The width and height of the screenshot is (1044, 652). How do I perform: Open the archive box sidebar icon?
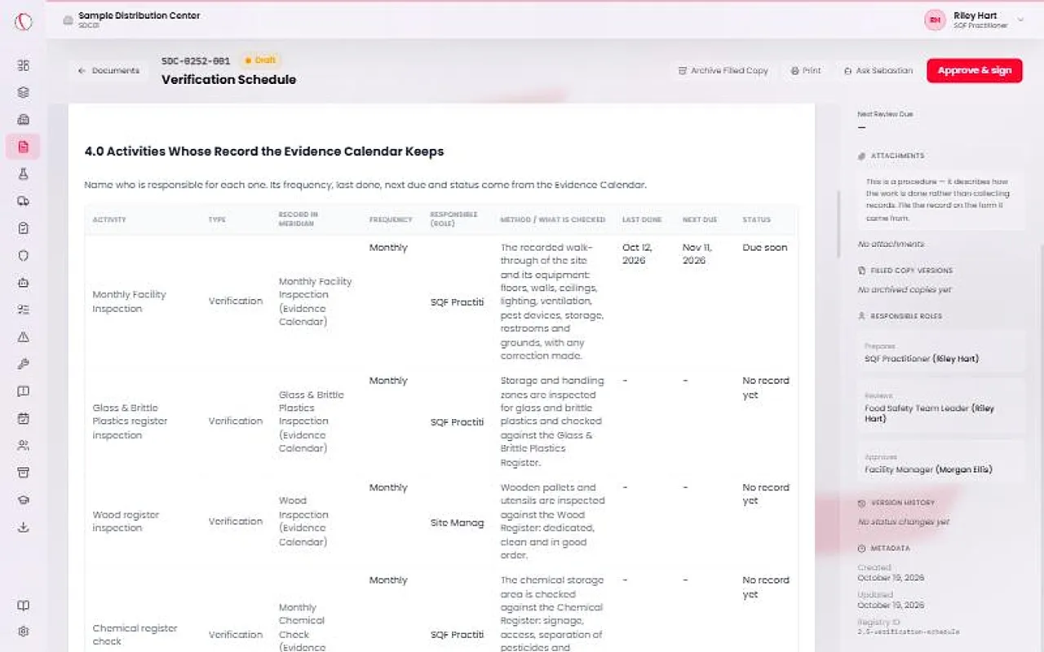point(23,473)
